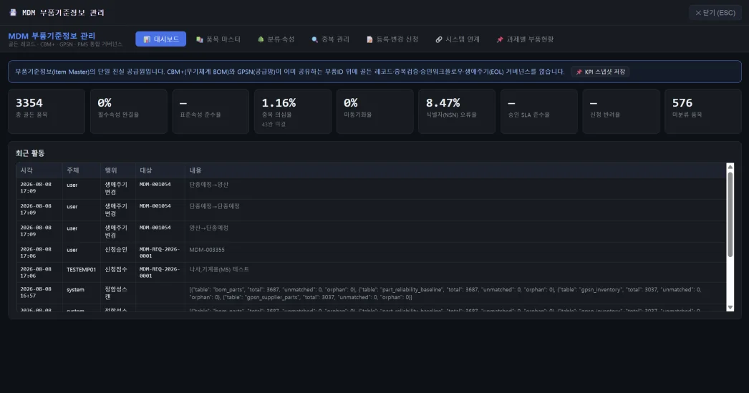This screenshot has height=393, width=749.
Task: Click the 표준속성 준수율 KPI card
Action: pos(211,111)
